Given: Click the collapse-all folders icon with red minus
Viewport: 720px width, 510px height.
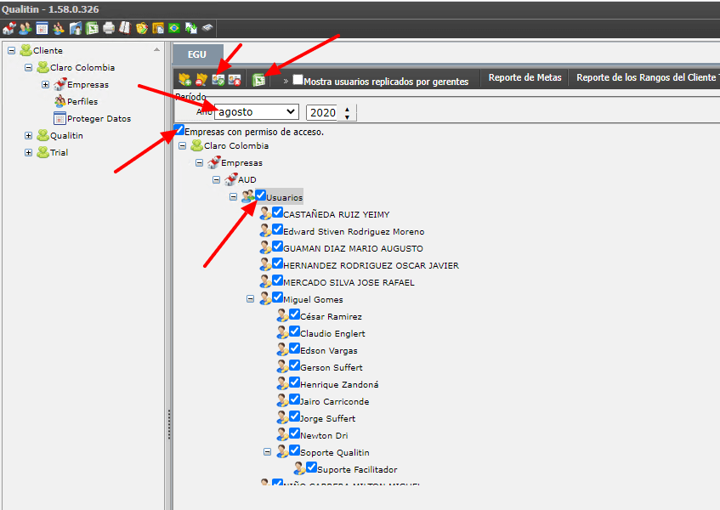Looking at the screenshot, I should [201, 80].
